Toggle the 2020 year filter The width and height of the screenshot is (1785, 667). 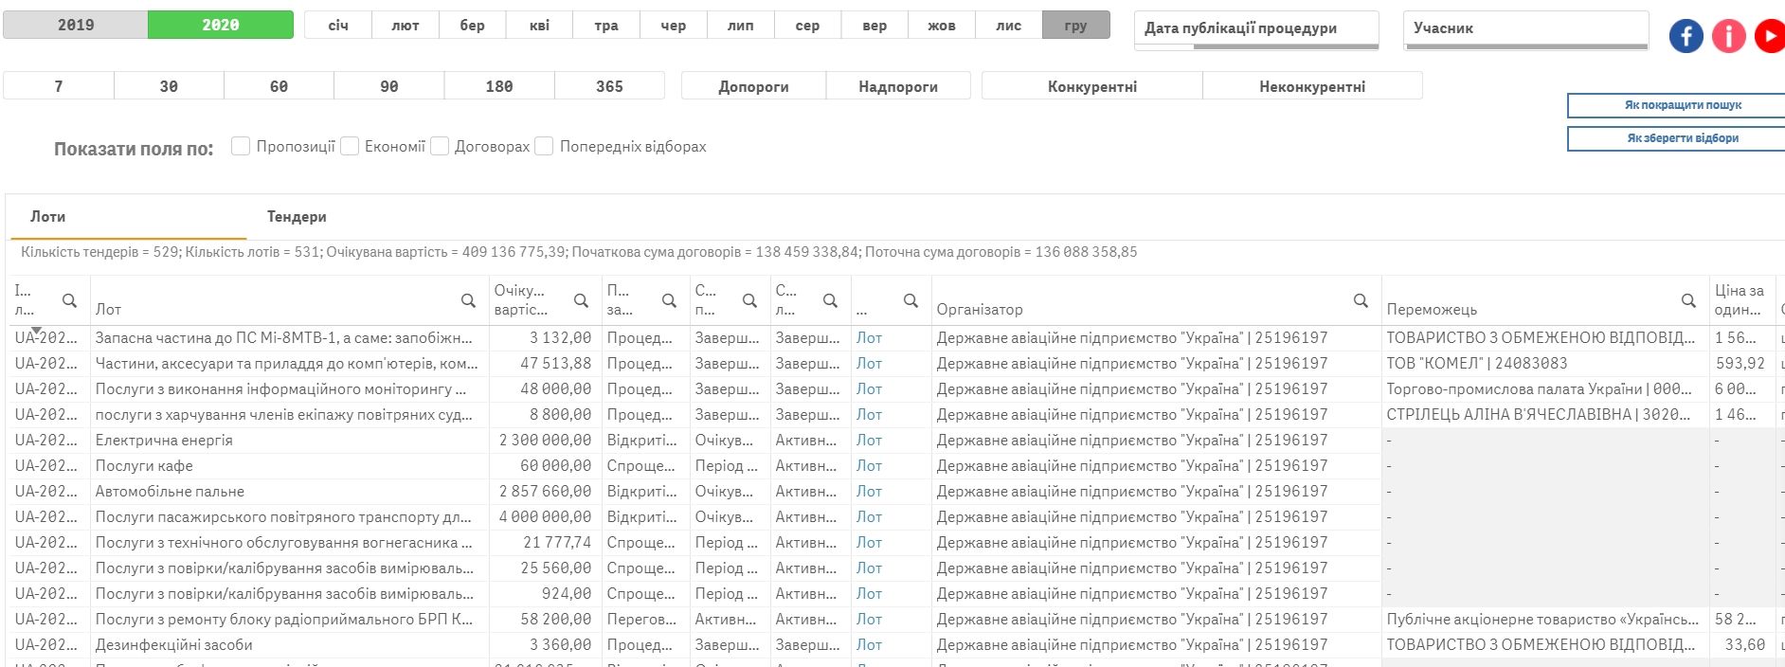pyautogui.click(x=221, y=25)
